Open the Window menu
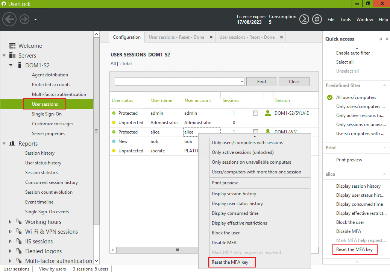 click(x=365, y=20)
